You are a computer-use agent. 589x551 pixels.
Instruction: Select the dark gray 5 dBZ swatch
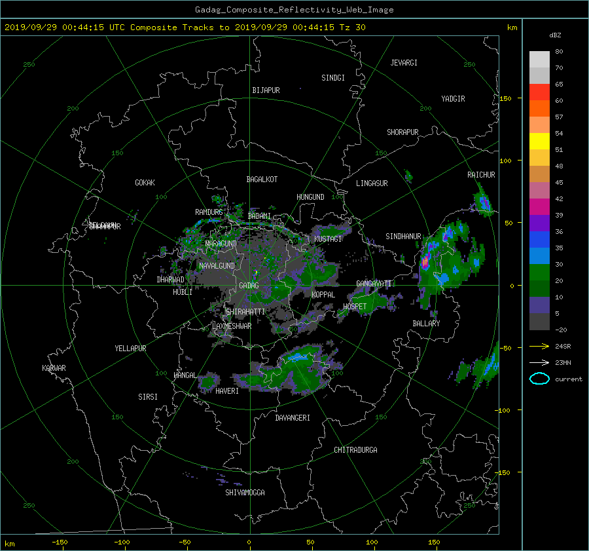(539, 321)
